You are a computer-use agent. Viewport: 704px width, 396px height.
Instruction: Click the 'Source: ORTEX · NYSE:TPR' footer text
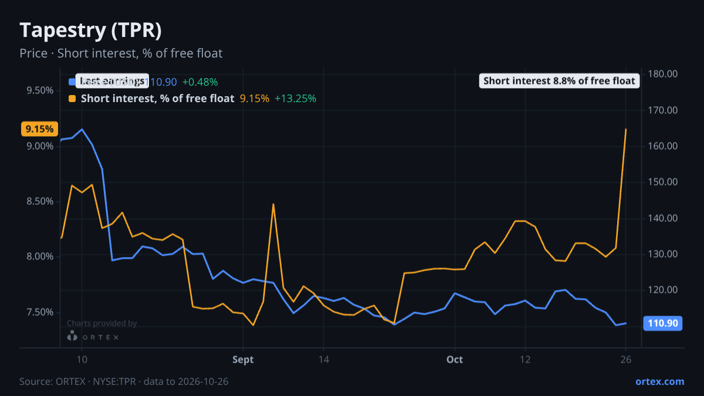pos(78,381)
